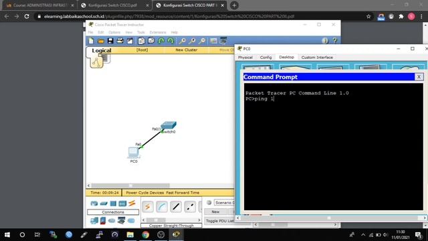
Task: Close the Command Prompt with the X button
Action: click(x=419, y=77)
